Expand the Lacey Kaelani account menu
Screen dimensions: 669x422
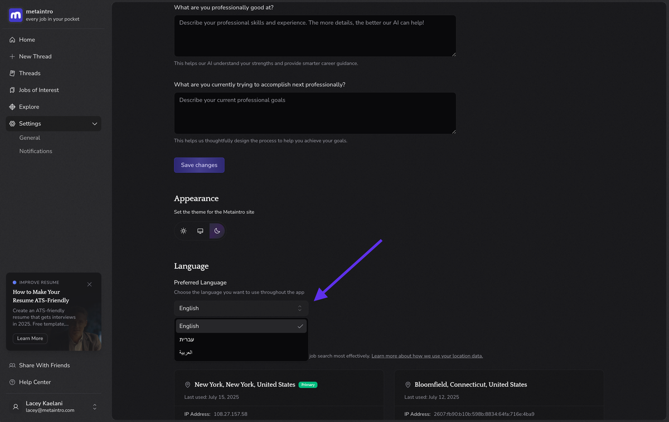pyautogui.click(x=94, y=407)
